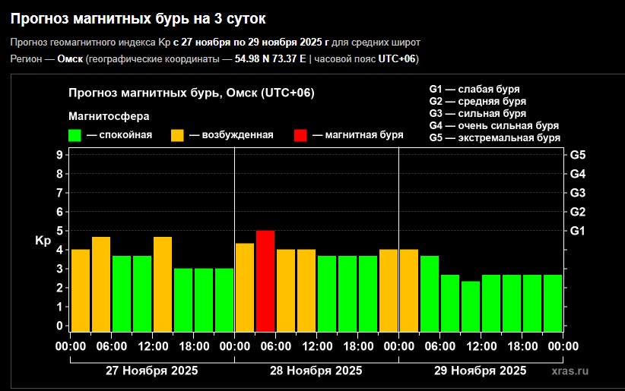
Task: Click the 'G3 — сильная буря' legend entry
Action: (x=477, y=113)
